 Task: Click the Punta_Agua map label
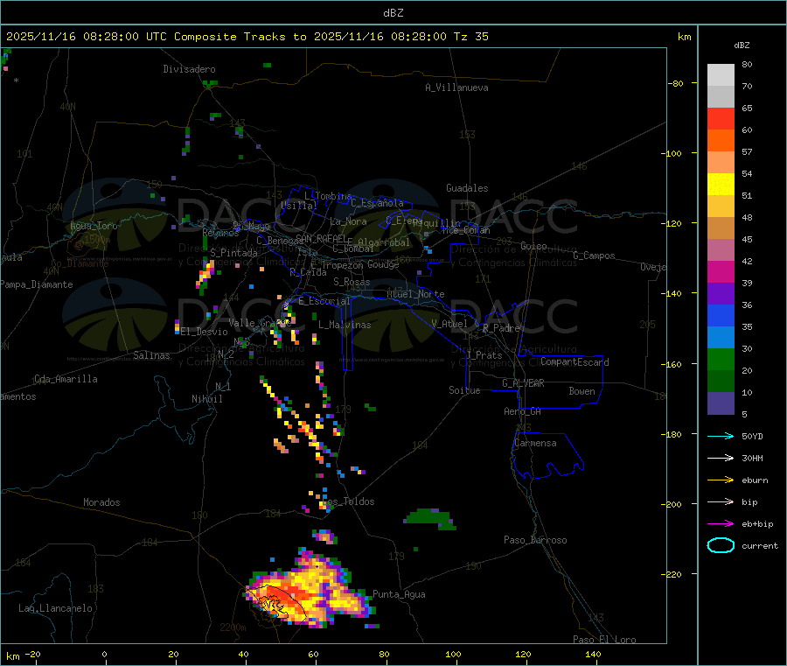click(x=399, y=594)
